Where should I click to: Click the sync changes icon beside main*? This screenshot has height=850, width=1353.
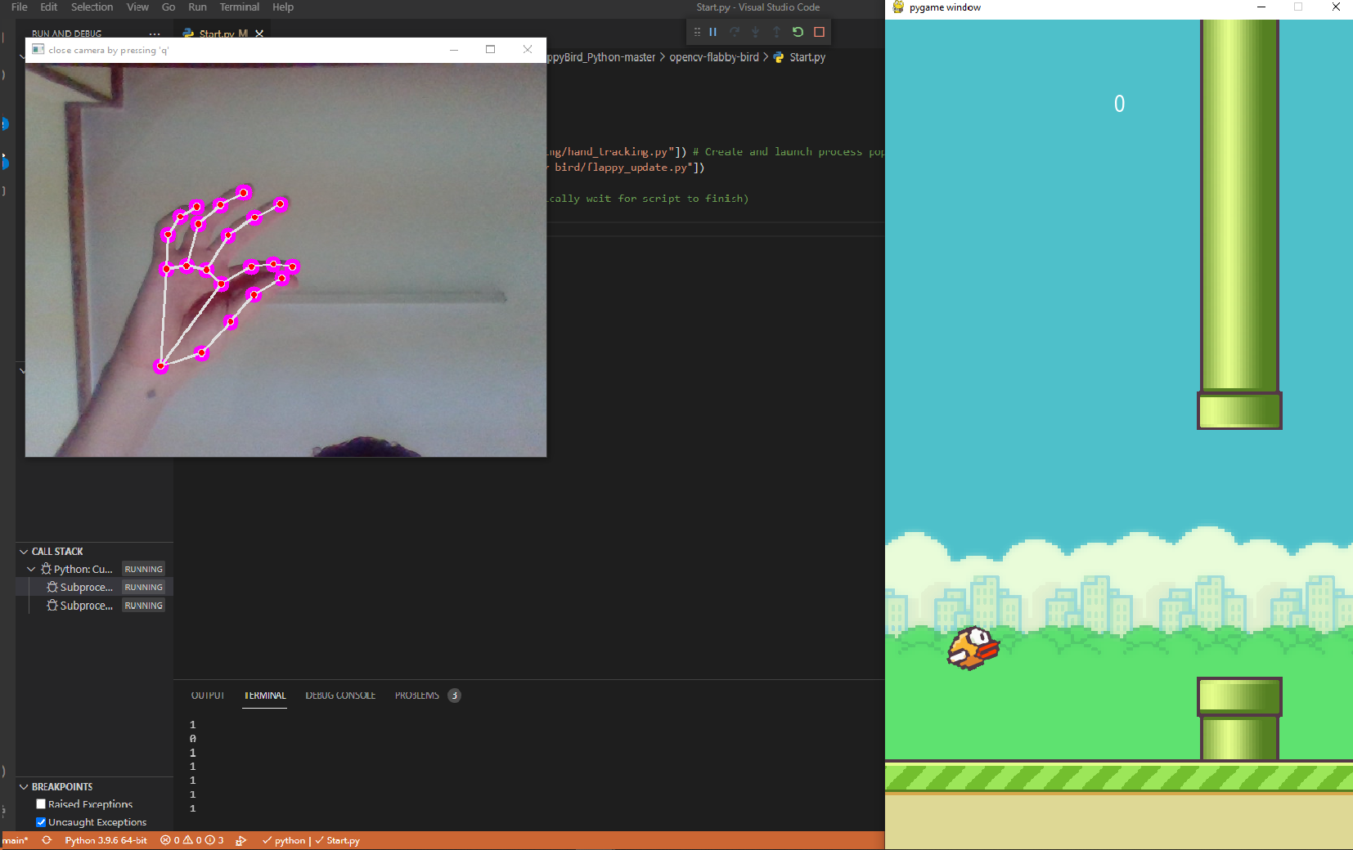click(x=47, y=840)
